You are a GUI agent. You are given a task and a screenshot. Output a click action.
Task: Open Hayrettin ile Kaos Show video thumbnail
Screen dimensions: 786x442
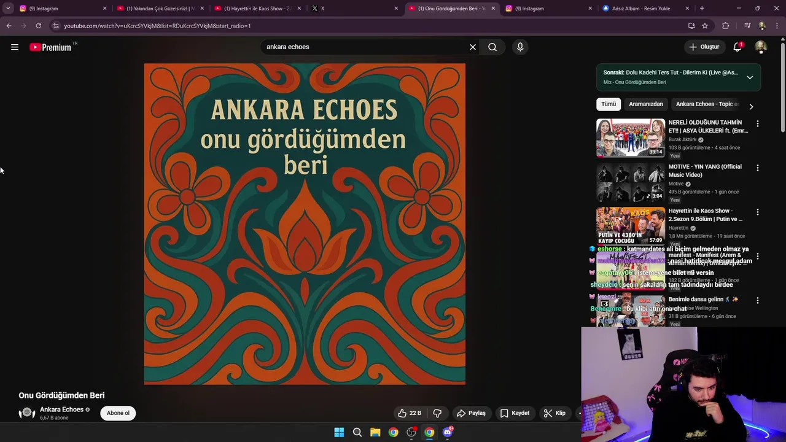pos(631,226)
